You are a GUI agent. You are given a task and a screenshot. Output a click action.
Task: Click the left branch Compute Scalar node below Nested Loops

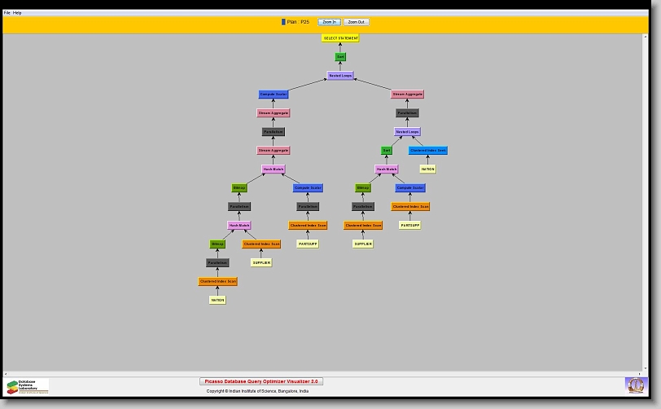(x=274, y=95)
